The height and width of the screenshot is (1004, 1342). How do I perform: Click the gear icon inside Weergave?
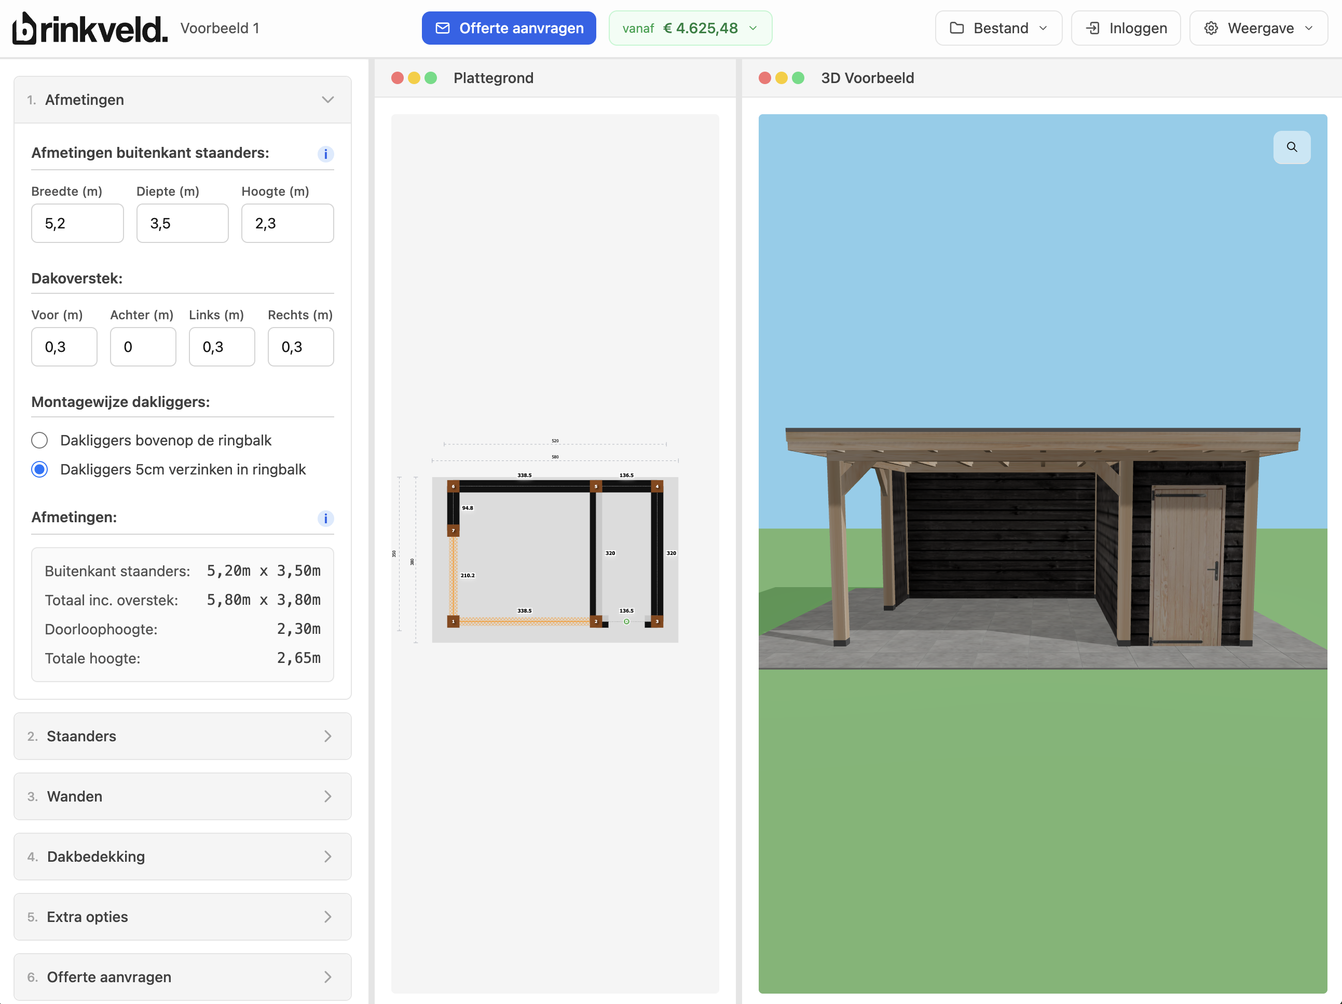(x=1212, y=28)
